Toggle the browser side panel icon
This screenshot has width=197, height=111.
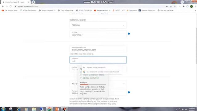[x=187, y=6]
